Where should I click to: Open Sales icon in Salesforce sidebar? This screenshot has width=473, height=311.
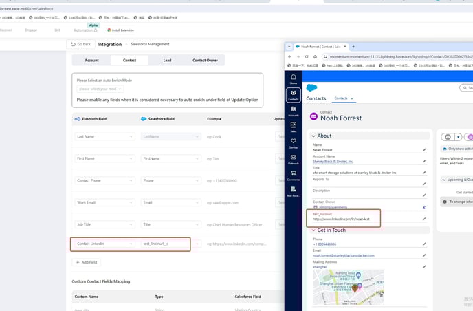coord(293,127)
